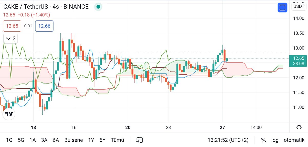Open the go-to-date calendar icon
The height and width of the screenshot is (147, 308).
click(139, 140)
